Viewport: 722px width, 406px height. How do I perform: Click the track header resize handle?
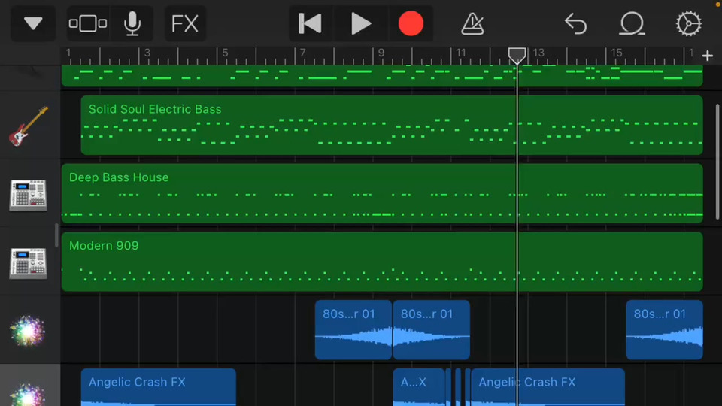point(56,235)
